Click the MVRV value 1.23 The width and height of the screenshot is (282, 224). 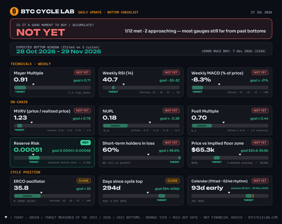tap(20, 118)
